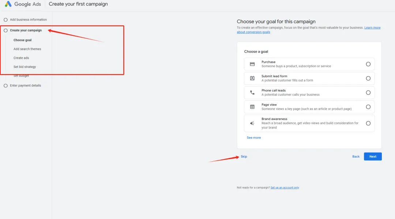Click the 'Submit lead form' goal title

[274, 76]
